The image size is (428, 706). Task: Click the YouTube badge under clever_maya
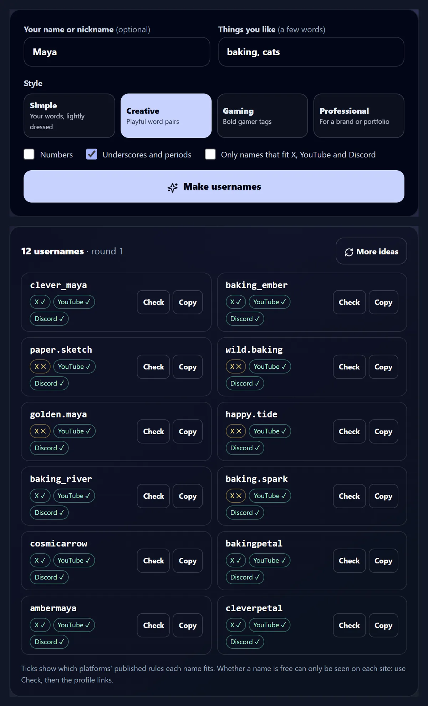pyautogui.click(x=74, y=302)
